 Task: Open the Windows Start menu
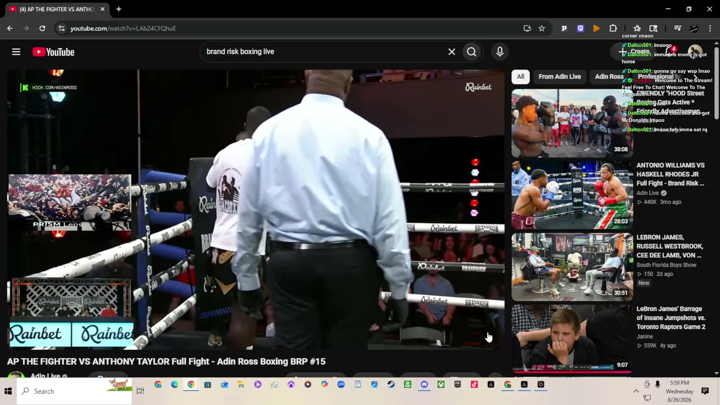(8, 391)
